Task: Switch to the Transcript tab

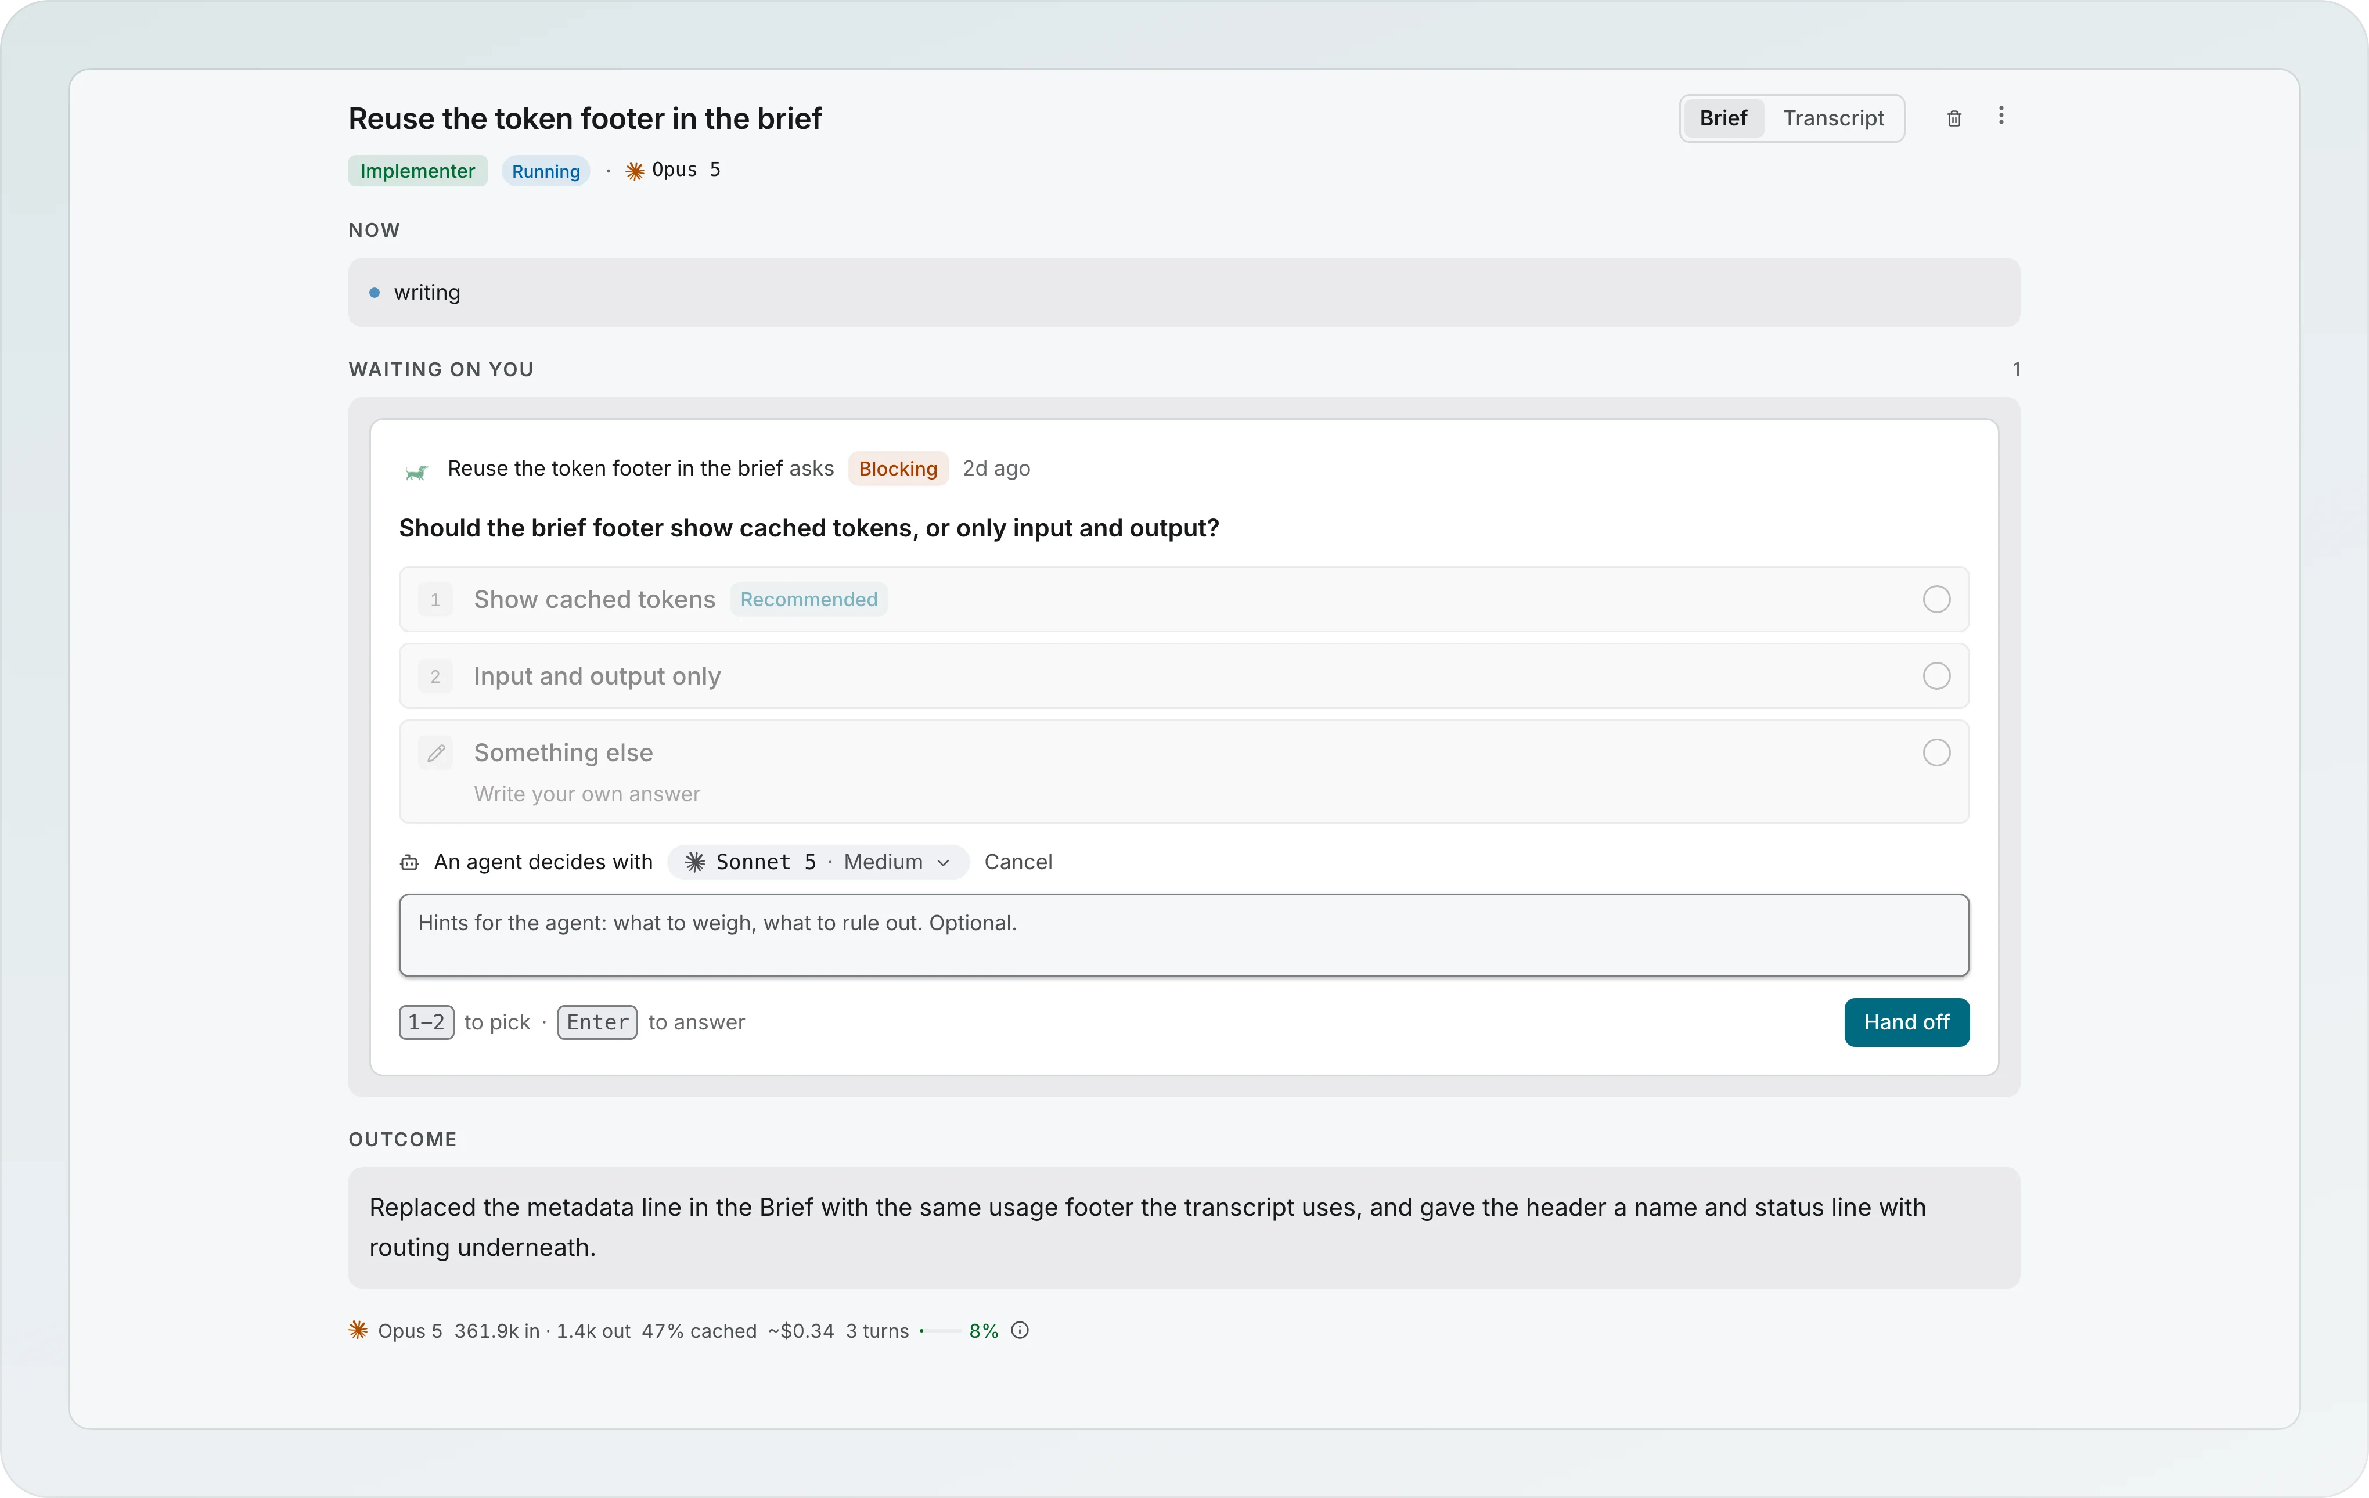Action: 1833,118
